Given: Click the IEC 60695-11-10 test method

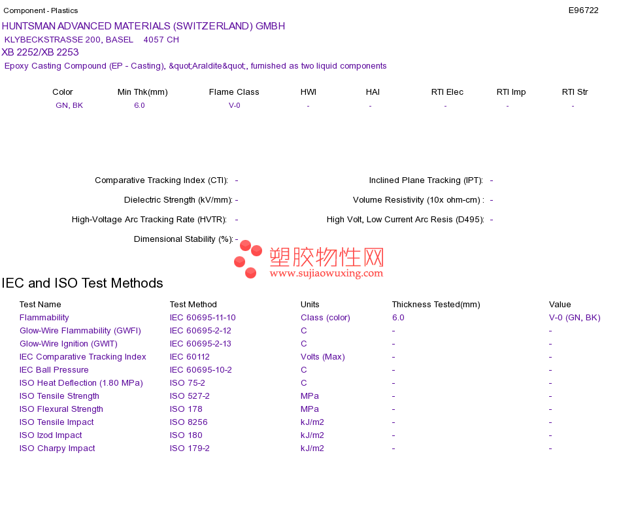Looking at the screenshot, I should click(203, 318).
